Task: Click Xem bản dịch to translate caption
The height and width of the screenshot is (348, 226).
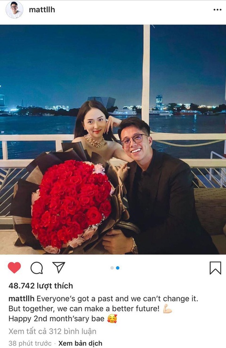Action: 80,343
